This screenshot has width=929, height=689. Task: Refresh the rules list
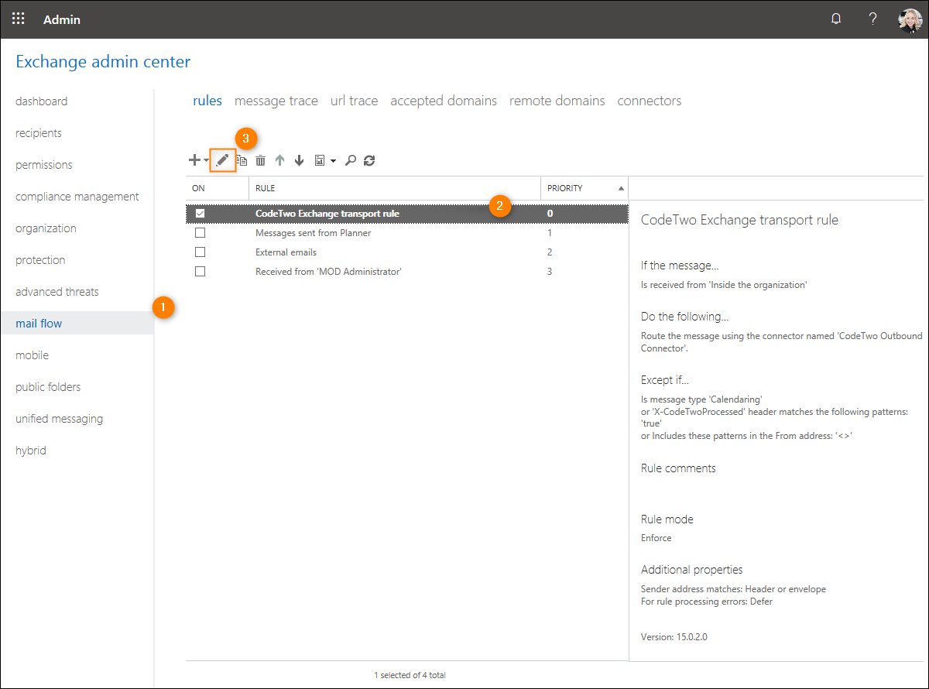coord(369,160)
